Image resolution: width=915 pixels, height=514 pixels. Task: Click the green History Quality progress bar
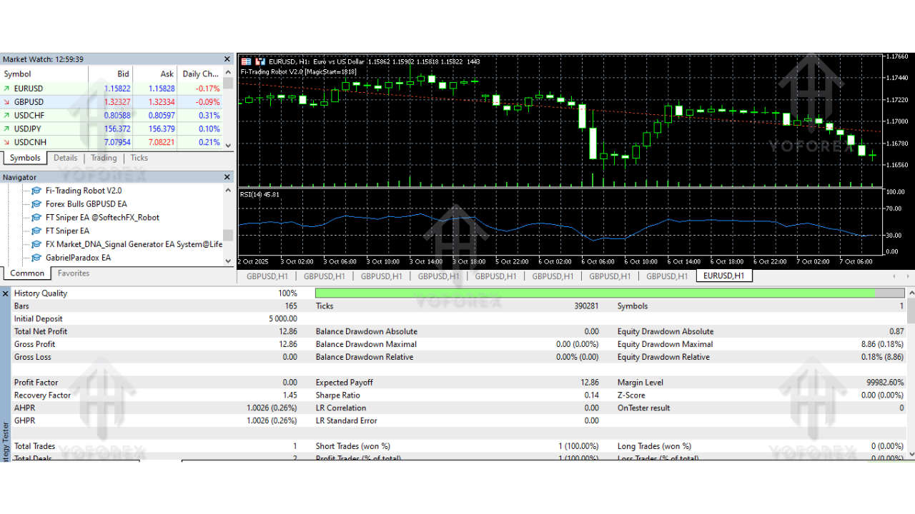tap(593, 293)
